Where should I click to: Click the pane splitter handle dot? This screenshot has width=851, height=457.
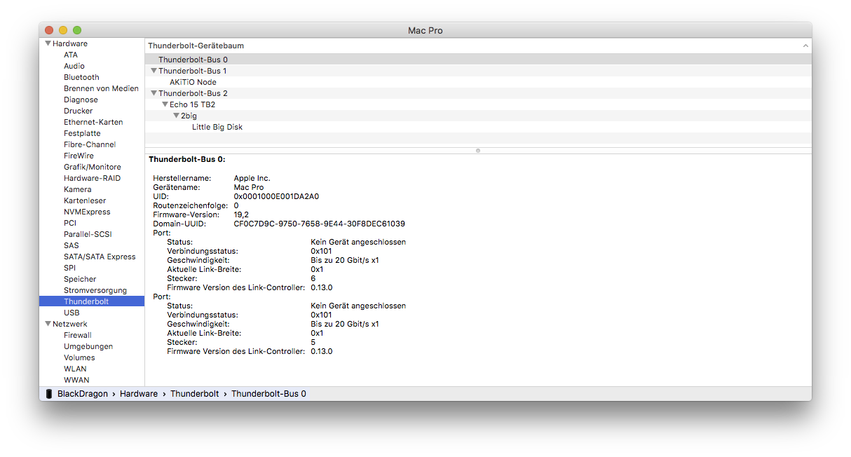tap(478, 150)
